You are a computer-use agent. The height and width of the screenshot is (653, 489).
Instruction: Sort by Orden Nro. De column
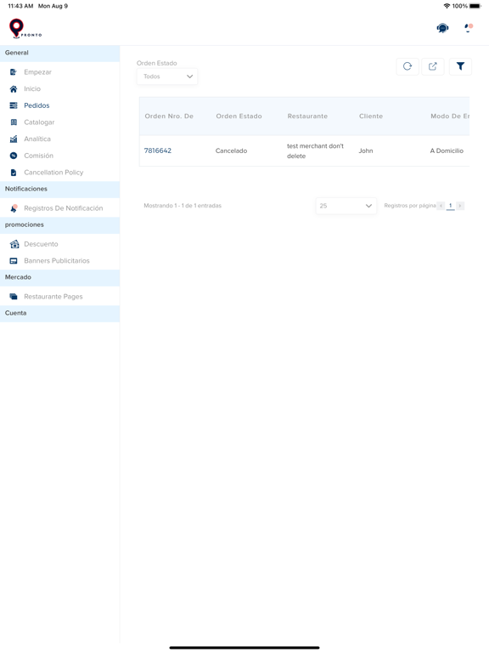pos(169,116)
